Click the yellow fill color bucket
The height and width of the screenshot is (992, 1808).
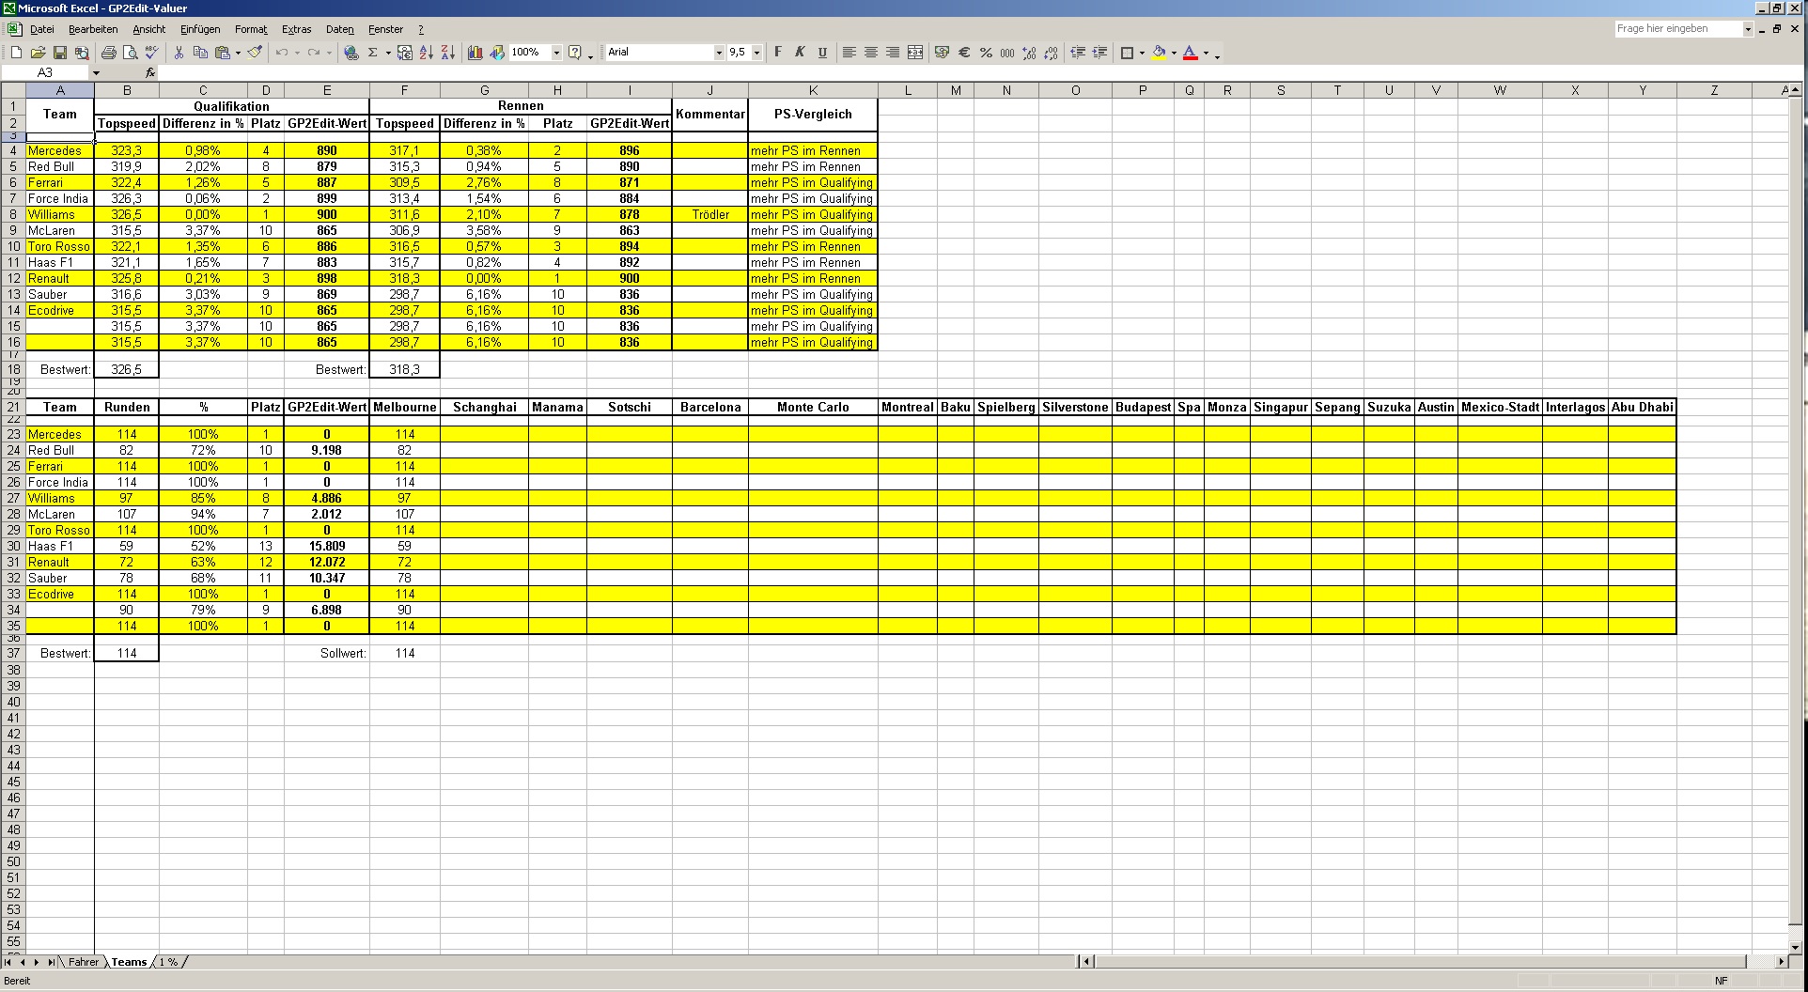tap(1159, 53)
